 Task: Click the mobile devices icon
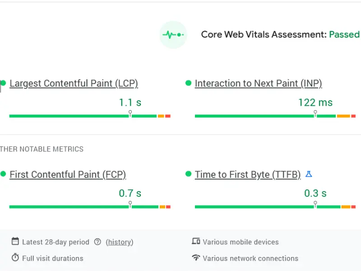pyautogui.click(x=196, y=242)
